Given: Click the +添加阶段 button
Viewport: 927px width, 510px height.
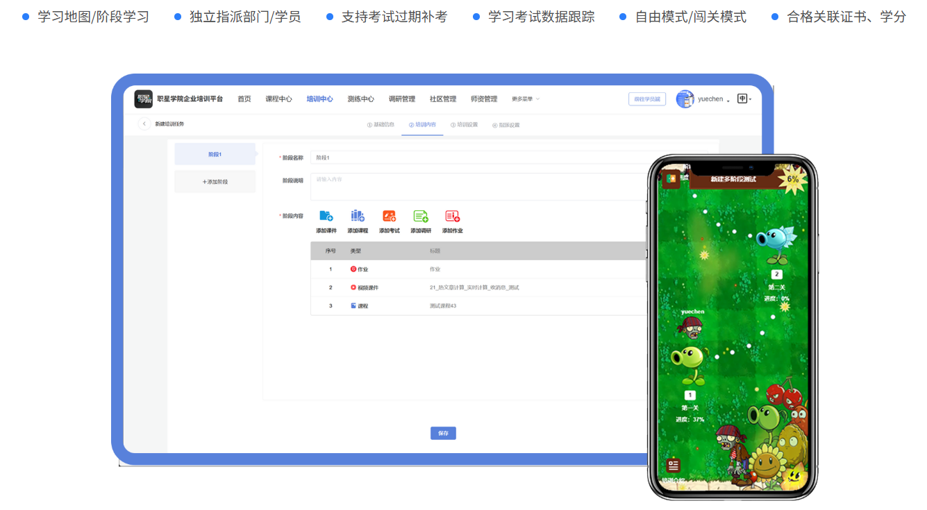Looking at the screenshot, I should [215, 182].
